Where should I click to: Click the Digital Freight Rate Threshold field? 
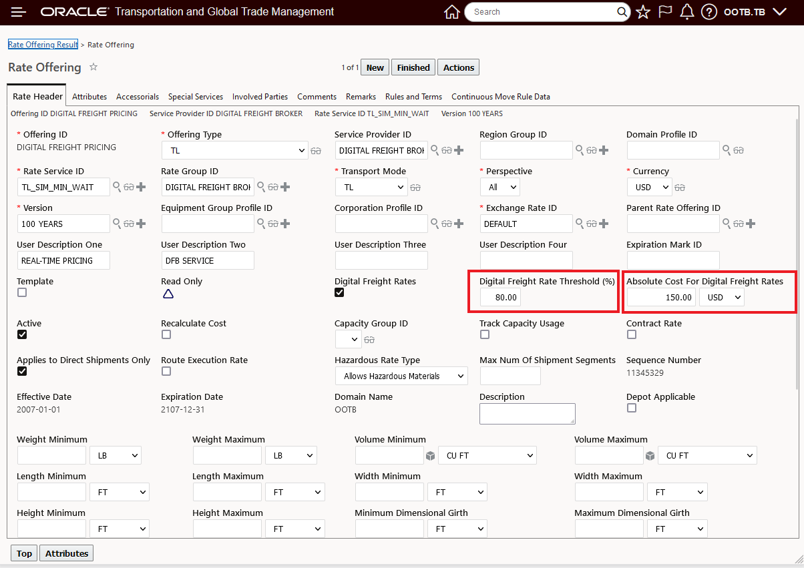tap(500, 297)
